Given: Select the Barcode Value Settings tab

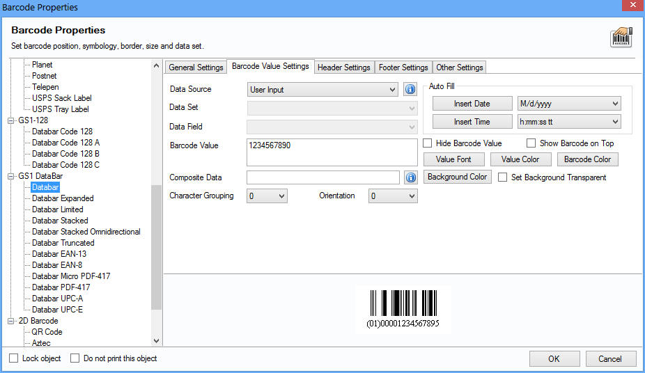Looking at the screenshot, I should coord(270,66).
